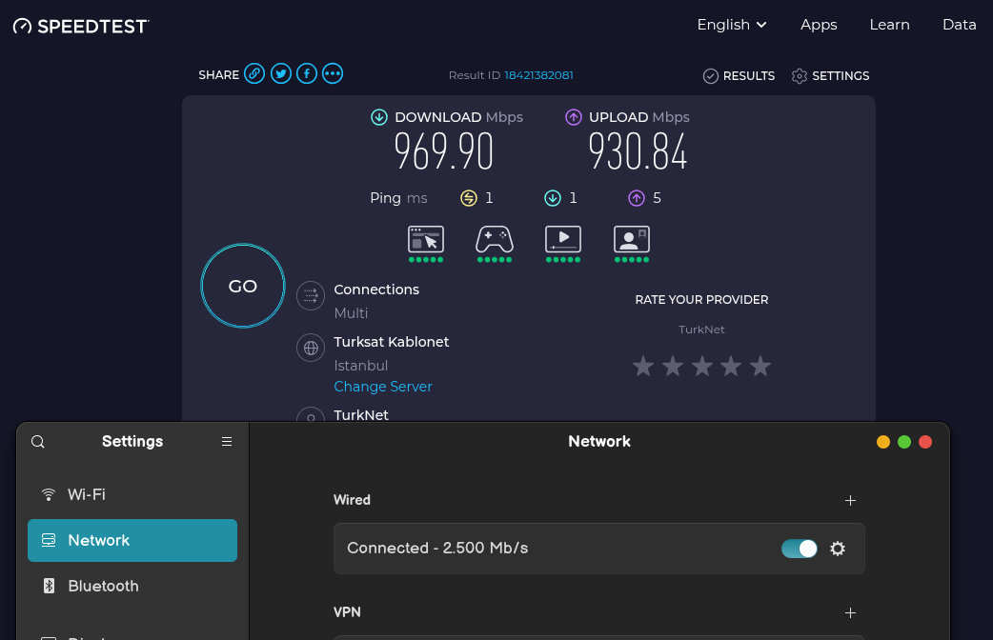Screen dimensions: 993x640
Task: Select Wi-Fi in Settings sidebar
Action: tap(132, 494)
